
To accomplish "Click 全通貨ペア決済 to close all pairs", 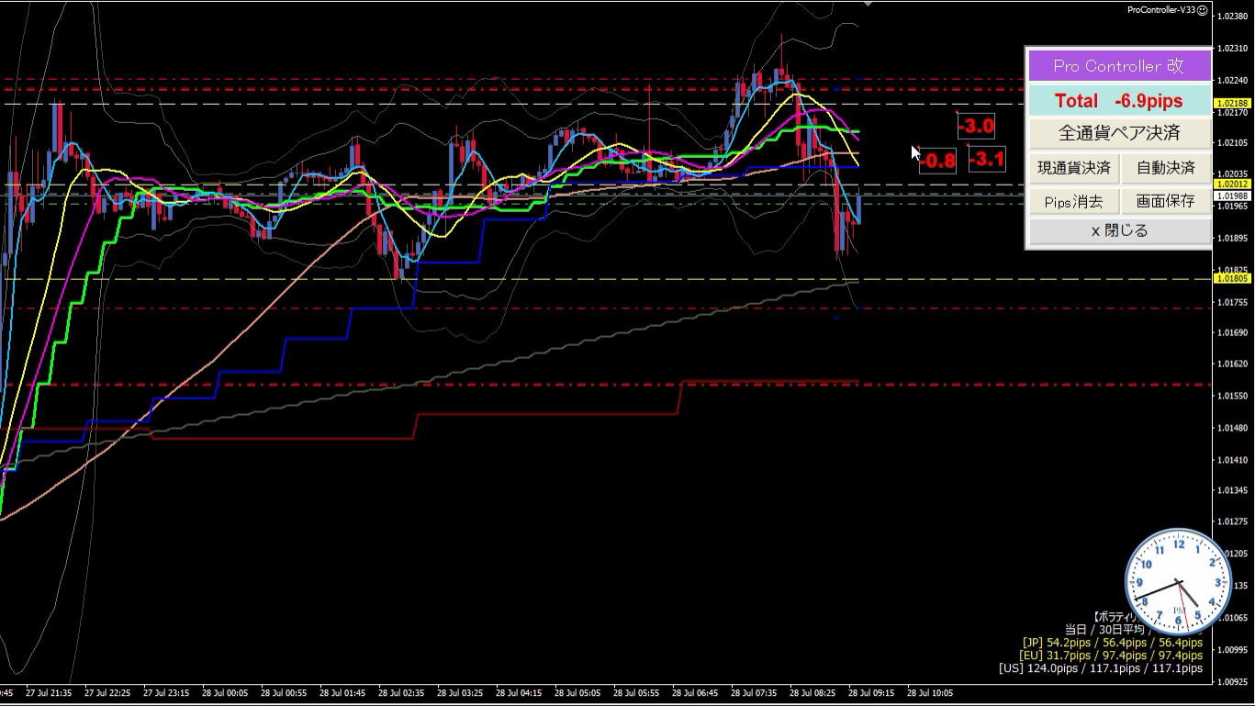I will (1118, 133).
